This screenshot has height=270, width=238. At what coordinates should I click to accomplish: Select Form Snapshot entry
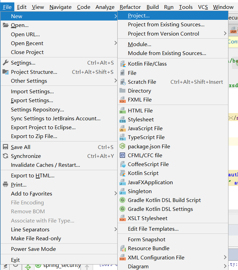coord(173,240)
